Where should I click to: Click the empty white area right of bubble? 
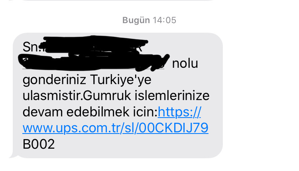click(x=260, y=95)
